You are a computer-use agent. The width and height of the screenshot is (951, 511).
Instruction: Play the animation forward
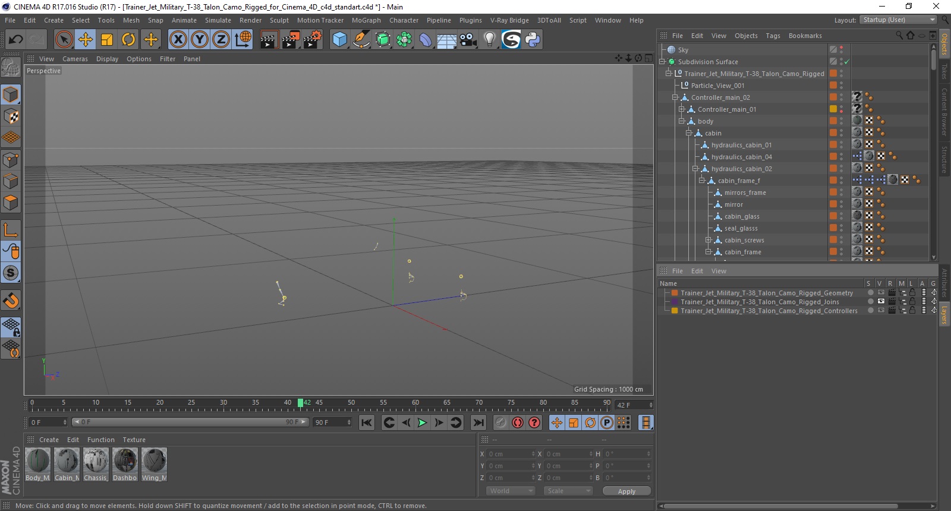[x=422, y=422]
